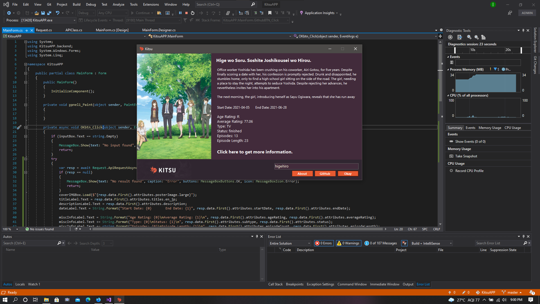Switch to the Memory Usage tab

tap(490, 128)
